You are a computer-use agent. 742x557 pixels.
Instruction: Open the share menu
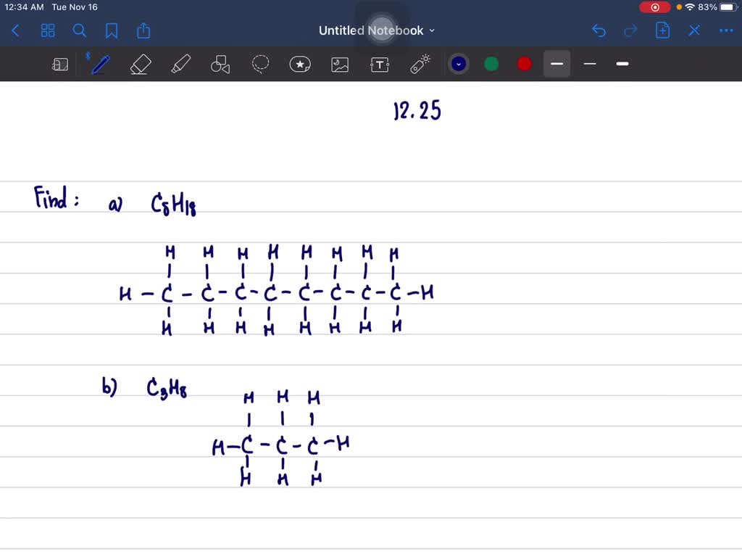tap(143, 30)
